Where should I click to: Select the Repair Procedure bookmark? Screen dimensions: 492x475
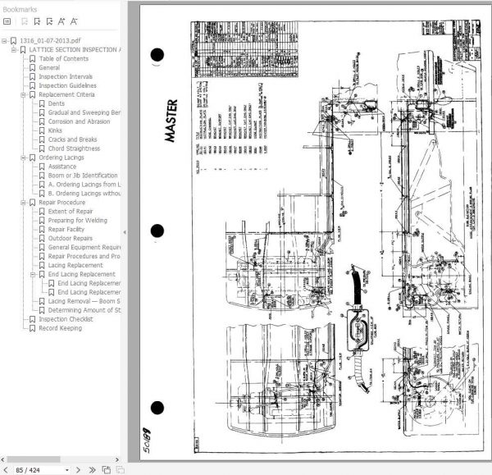61,203
